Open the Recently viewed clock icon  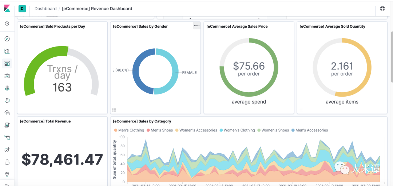[7, 24]
